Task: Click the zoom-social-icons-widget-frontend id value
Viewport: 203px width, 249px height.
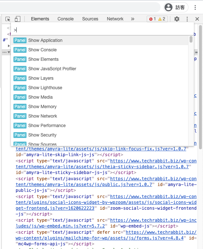Action: tap(153, 208)
